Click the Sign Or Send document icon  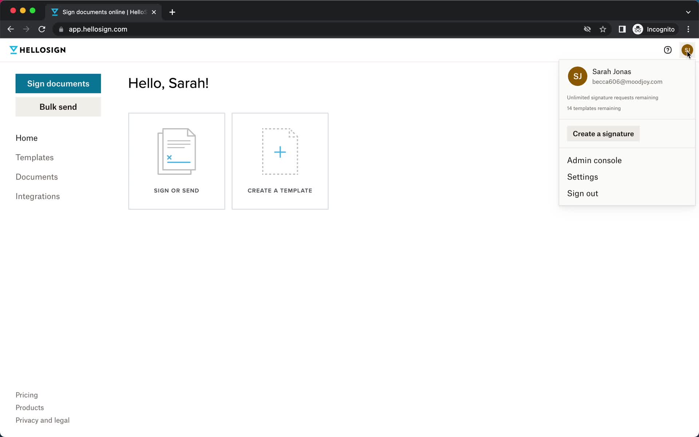[x=177, y=150]
